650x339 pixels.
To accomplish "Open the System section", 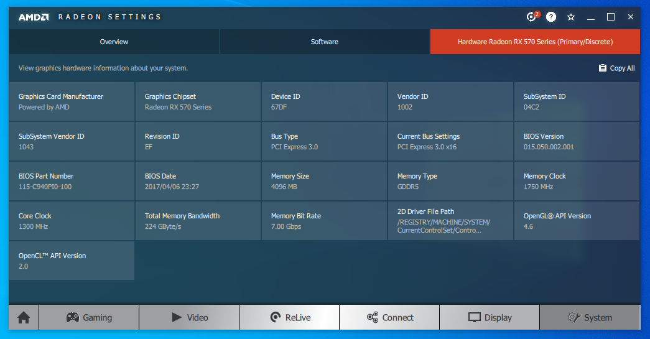I will tap(590, 317).
